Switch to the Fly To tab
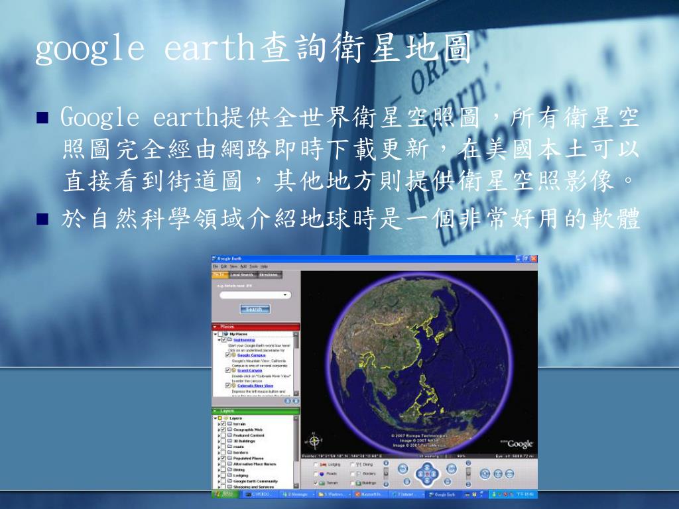This screenshot has height=509, width=679. click(220, 274)
